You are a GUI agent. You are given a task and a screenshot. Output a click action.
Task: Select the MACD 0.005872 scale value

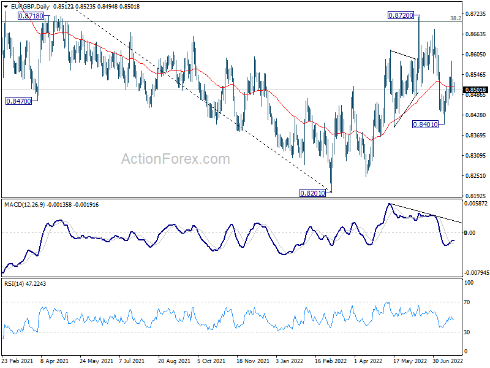click(x=476, y=204)
